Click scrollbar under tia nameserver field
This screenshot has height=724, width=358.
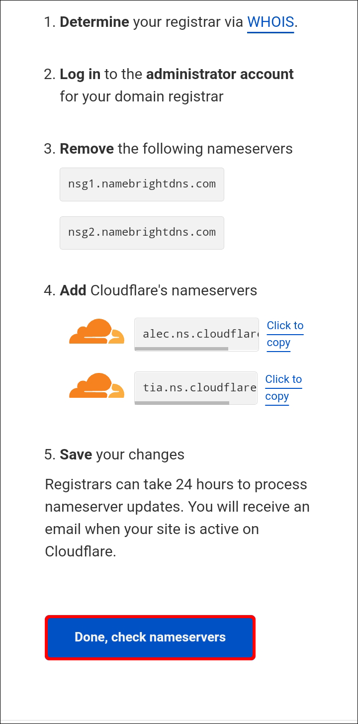(x=182, y=403)
